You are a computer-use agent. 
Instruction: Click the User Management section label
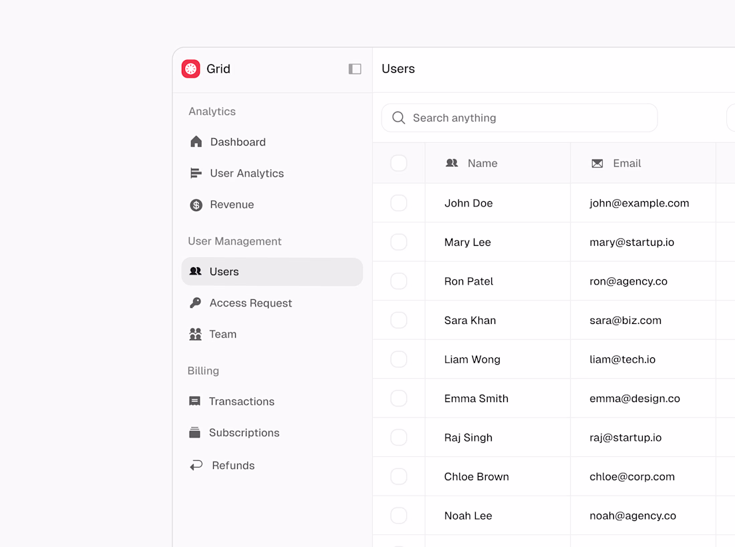coord(235,241)
